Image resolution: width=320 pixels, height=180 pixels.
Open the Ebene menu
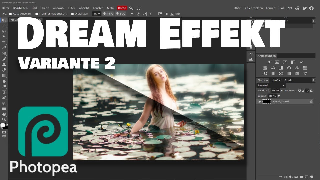(45, 8)
